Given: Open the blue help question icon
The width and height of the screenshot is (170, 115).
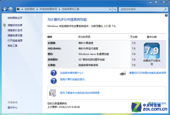Looking at the screenshot, I should click(x=166, y=15).
